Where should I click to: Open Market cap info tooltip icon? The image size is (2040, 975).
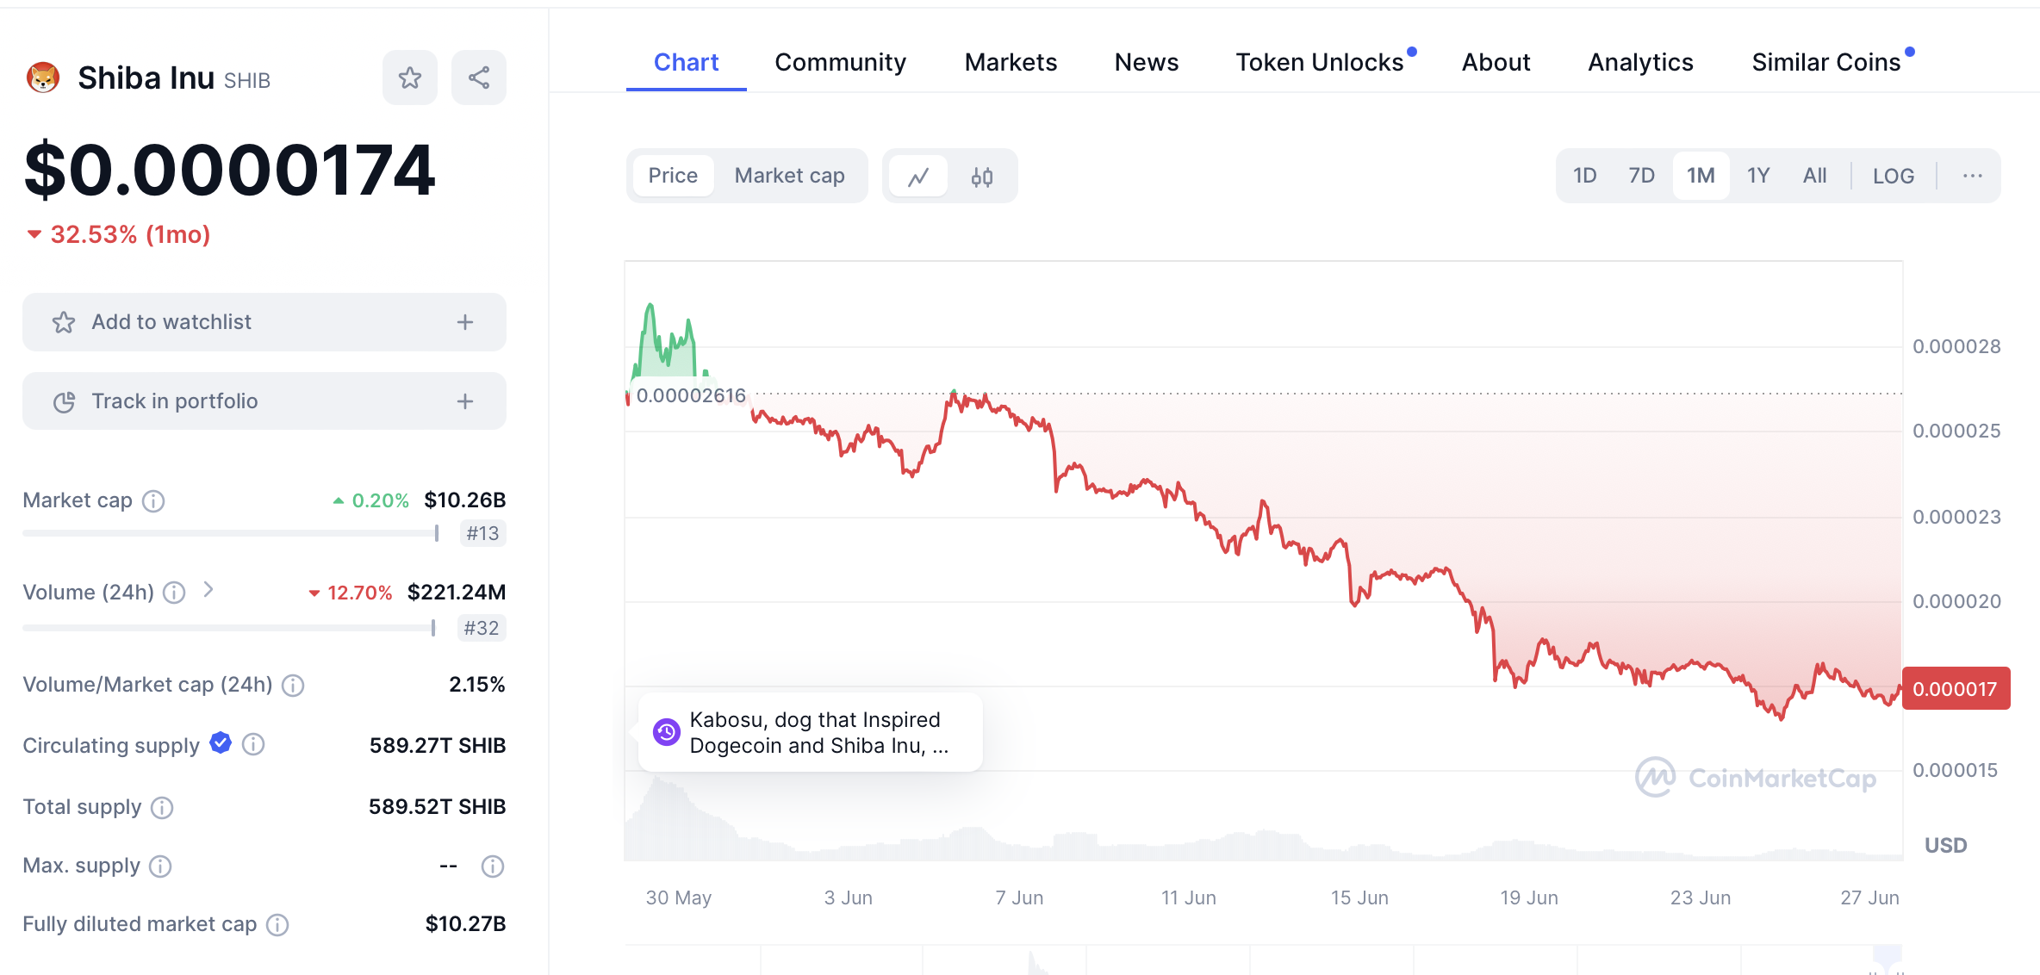coord(153,501)
